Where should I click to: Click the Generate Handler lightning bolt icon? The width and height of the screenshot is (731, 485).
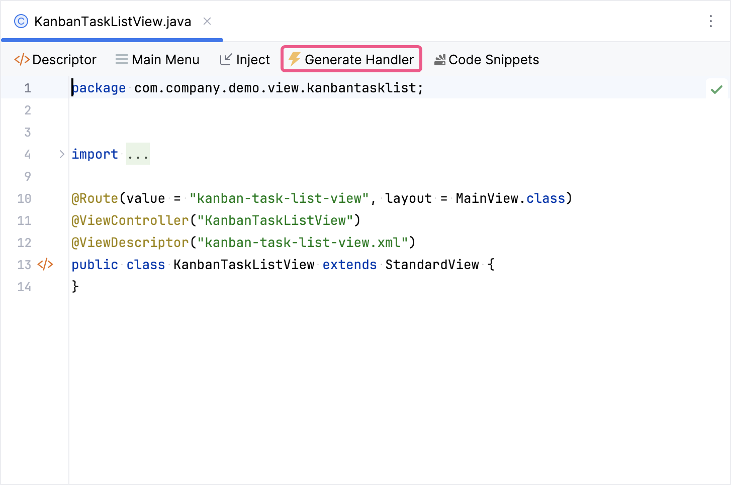(294, 59)
